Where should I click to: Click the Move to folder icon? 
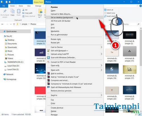(40, 11)
